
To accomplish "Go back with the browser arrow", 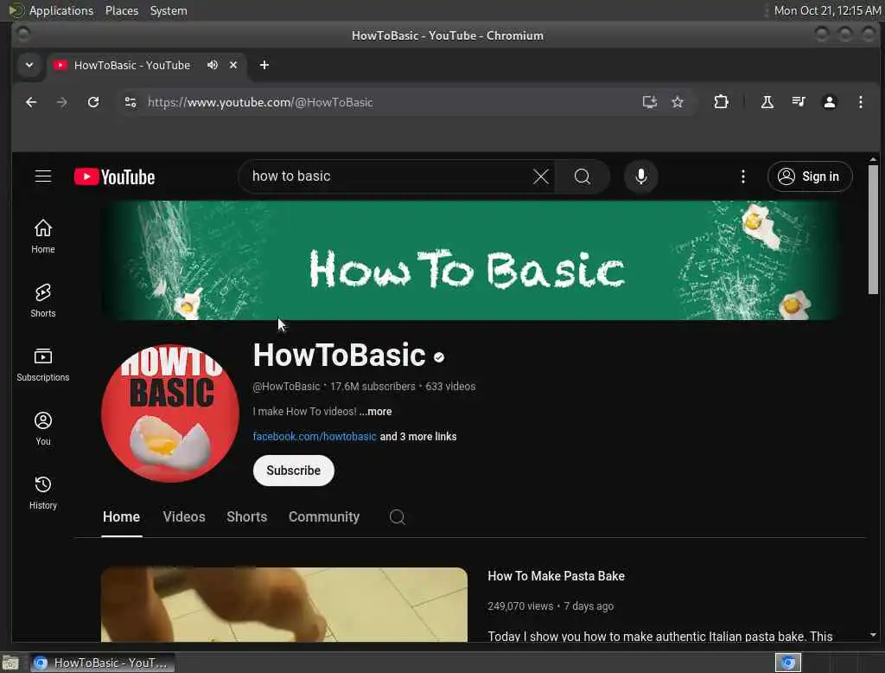I will (31, 102).
